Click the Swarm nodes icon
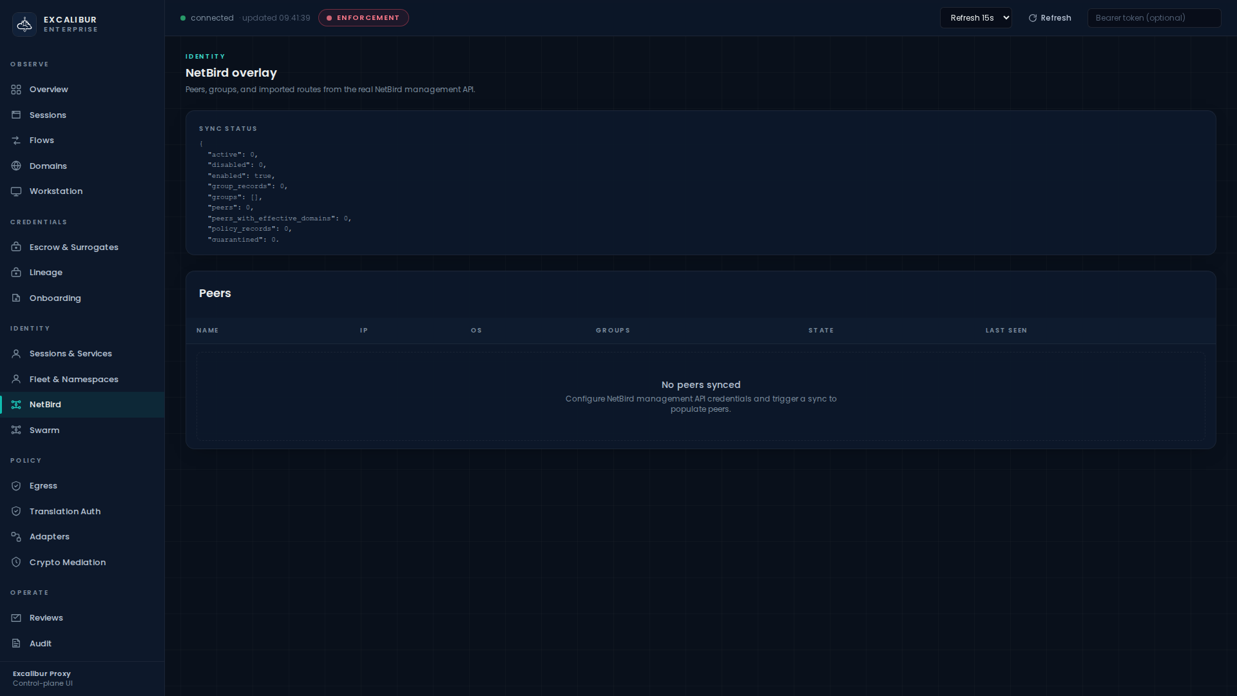 point(16,430)
